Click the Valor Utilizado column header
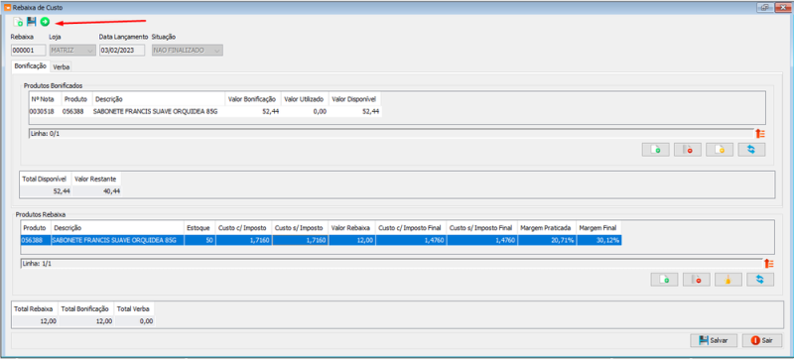The image size is (794, 359). 304,99
